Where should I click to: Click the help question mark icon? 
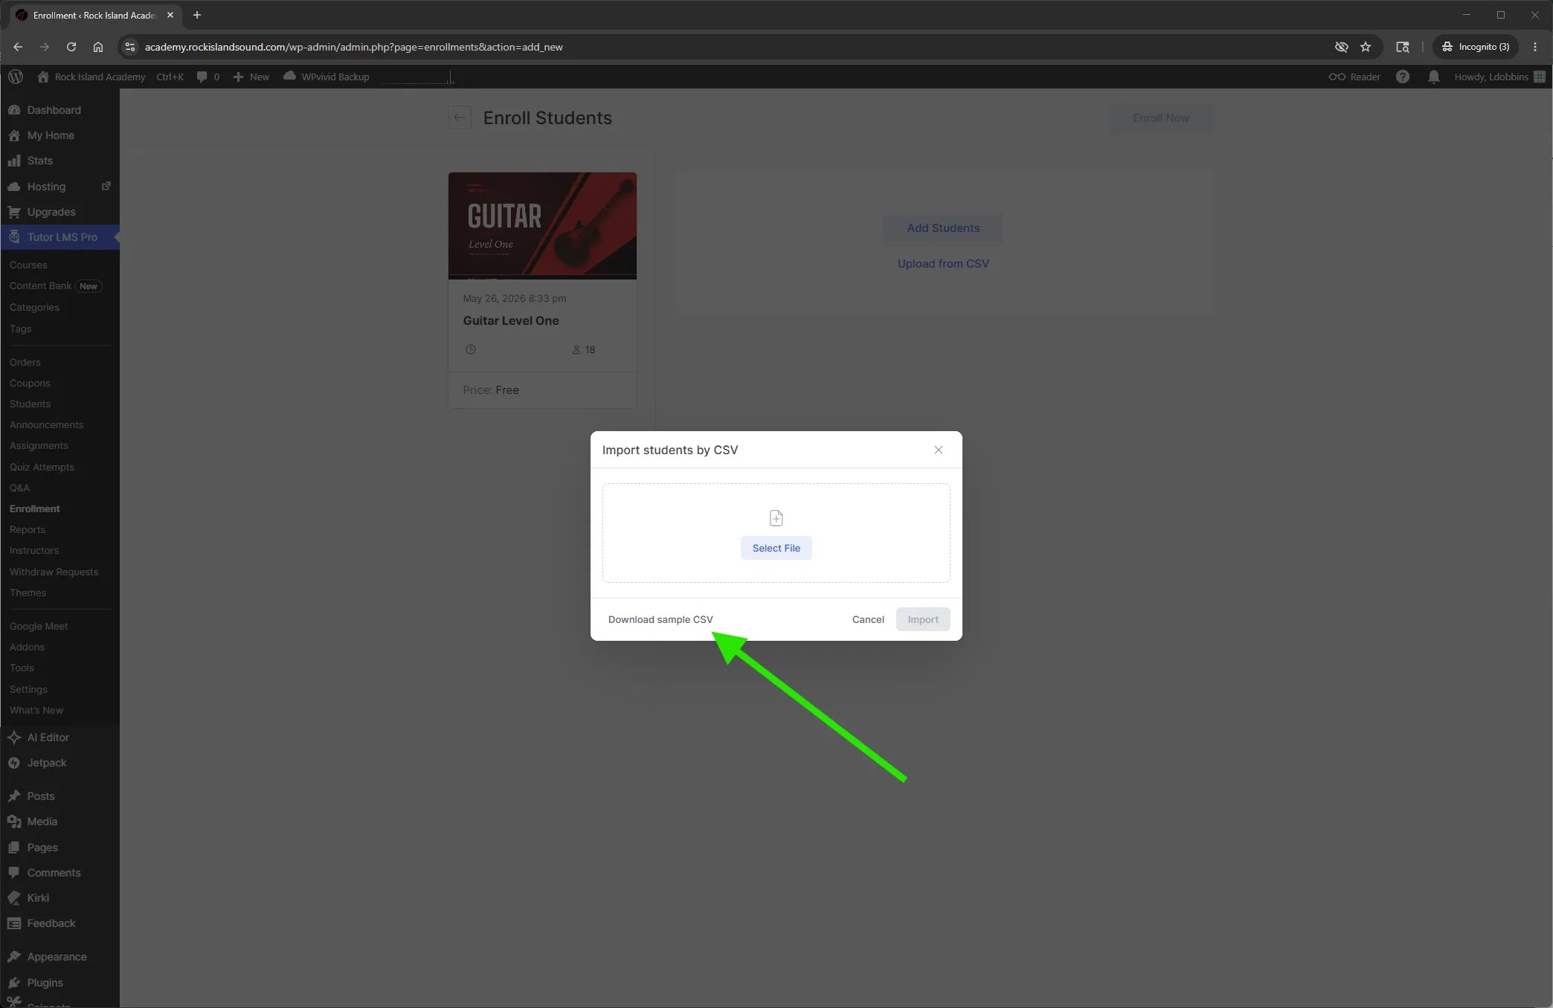pyautogui.click(x=1403, y=77)
